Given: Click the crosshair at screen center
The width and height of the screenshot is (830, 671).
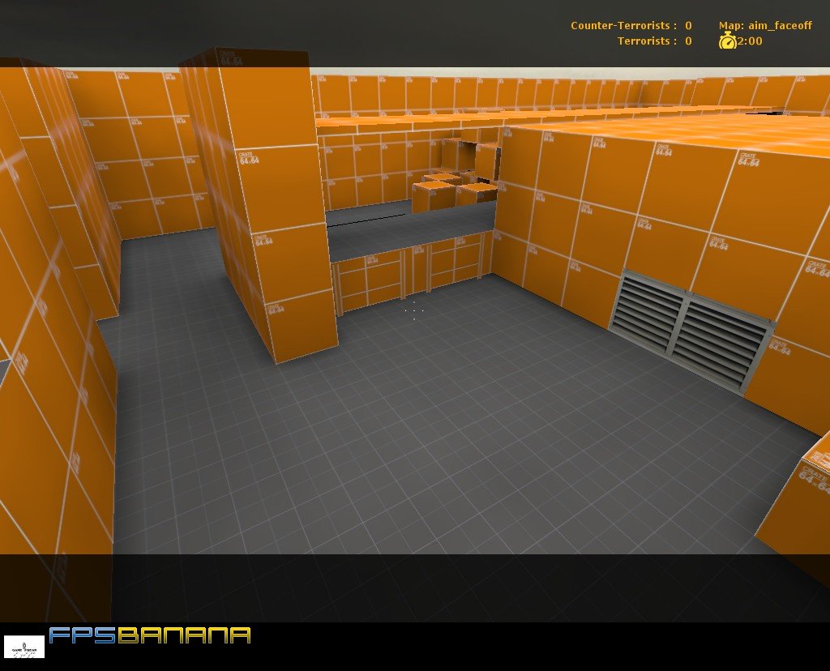Looking at the screenshot, I should (x=413, y=310).
